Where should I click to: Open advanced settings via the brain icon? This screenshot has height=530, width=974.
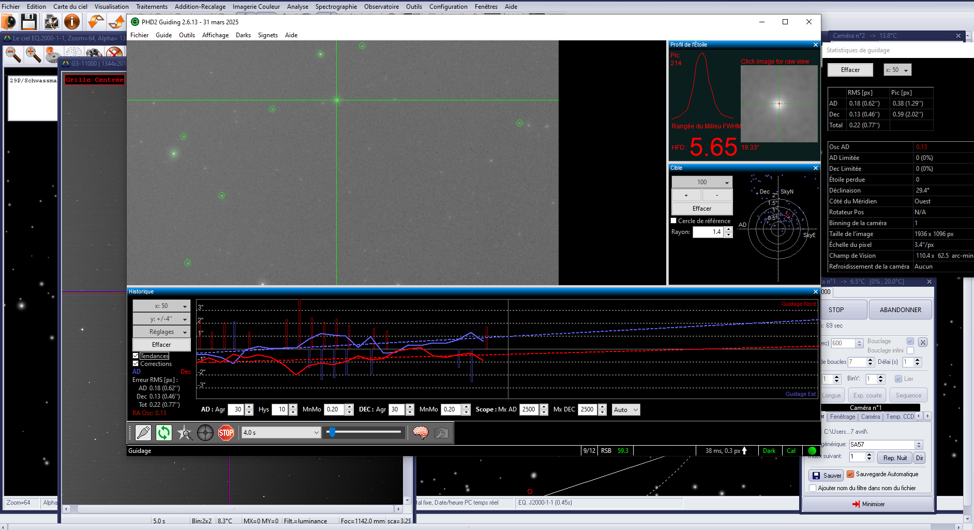421,433
